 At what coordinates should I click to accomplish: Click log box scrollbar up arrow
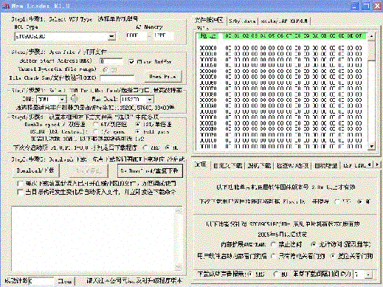tap(179, 210)
